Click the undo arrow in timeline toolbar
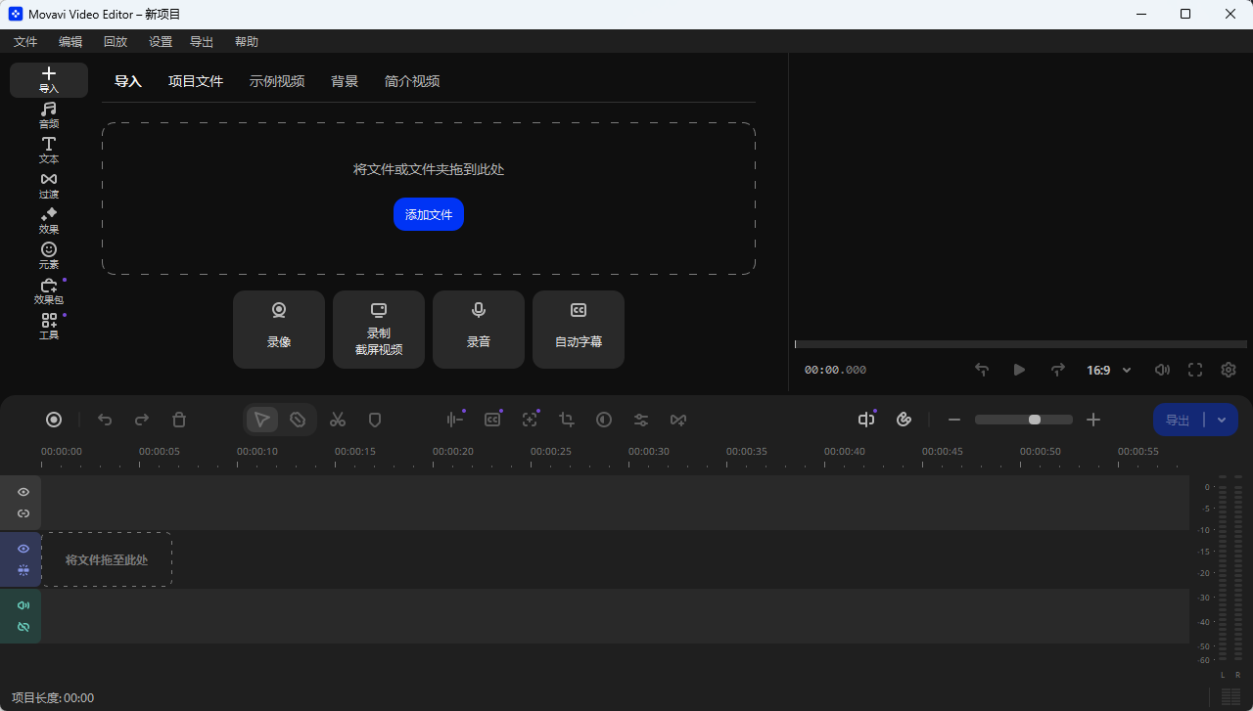The height and width of the screenshot is (711, 1253). [x=105, y=420]
